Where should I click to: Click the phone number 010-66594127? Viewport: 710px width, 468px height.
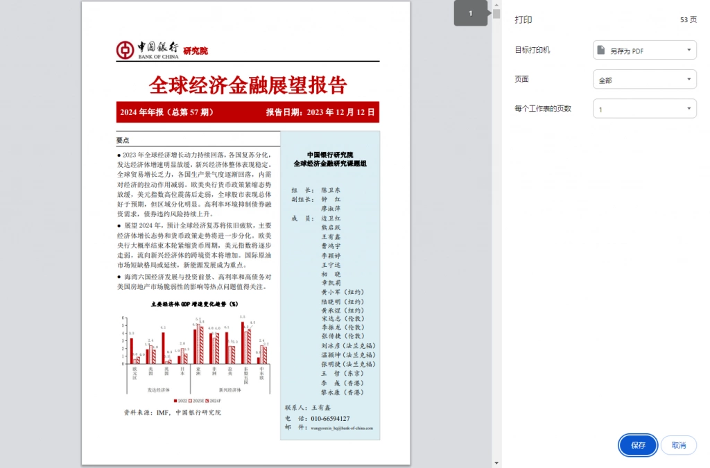point(330,419)
